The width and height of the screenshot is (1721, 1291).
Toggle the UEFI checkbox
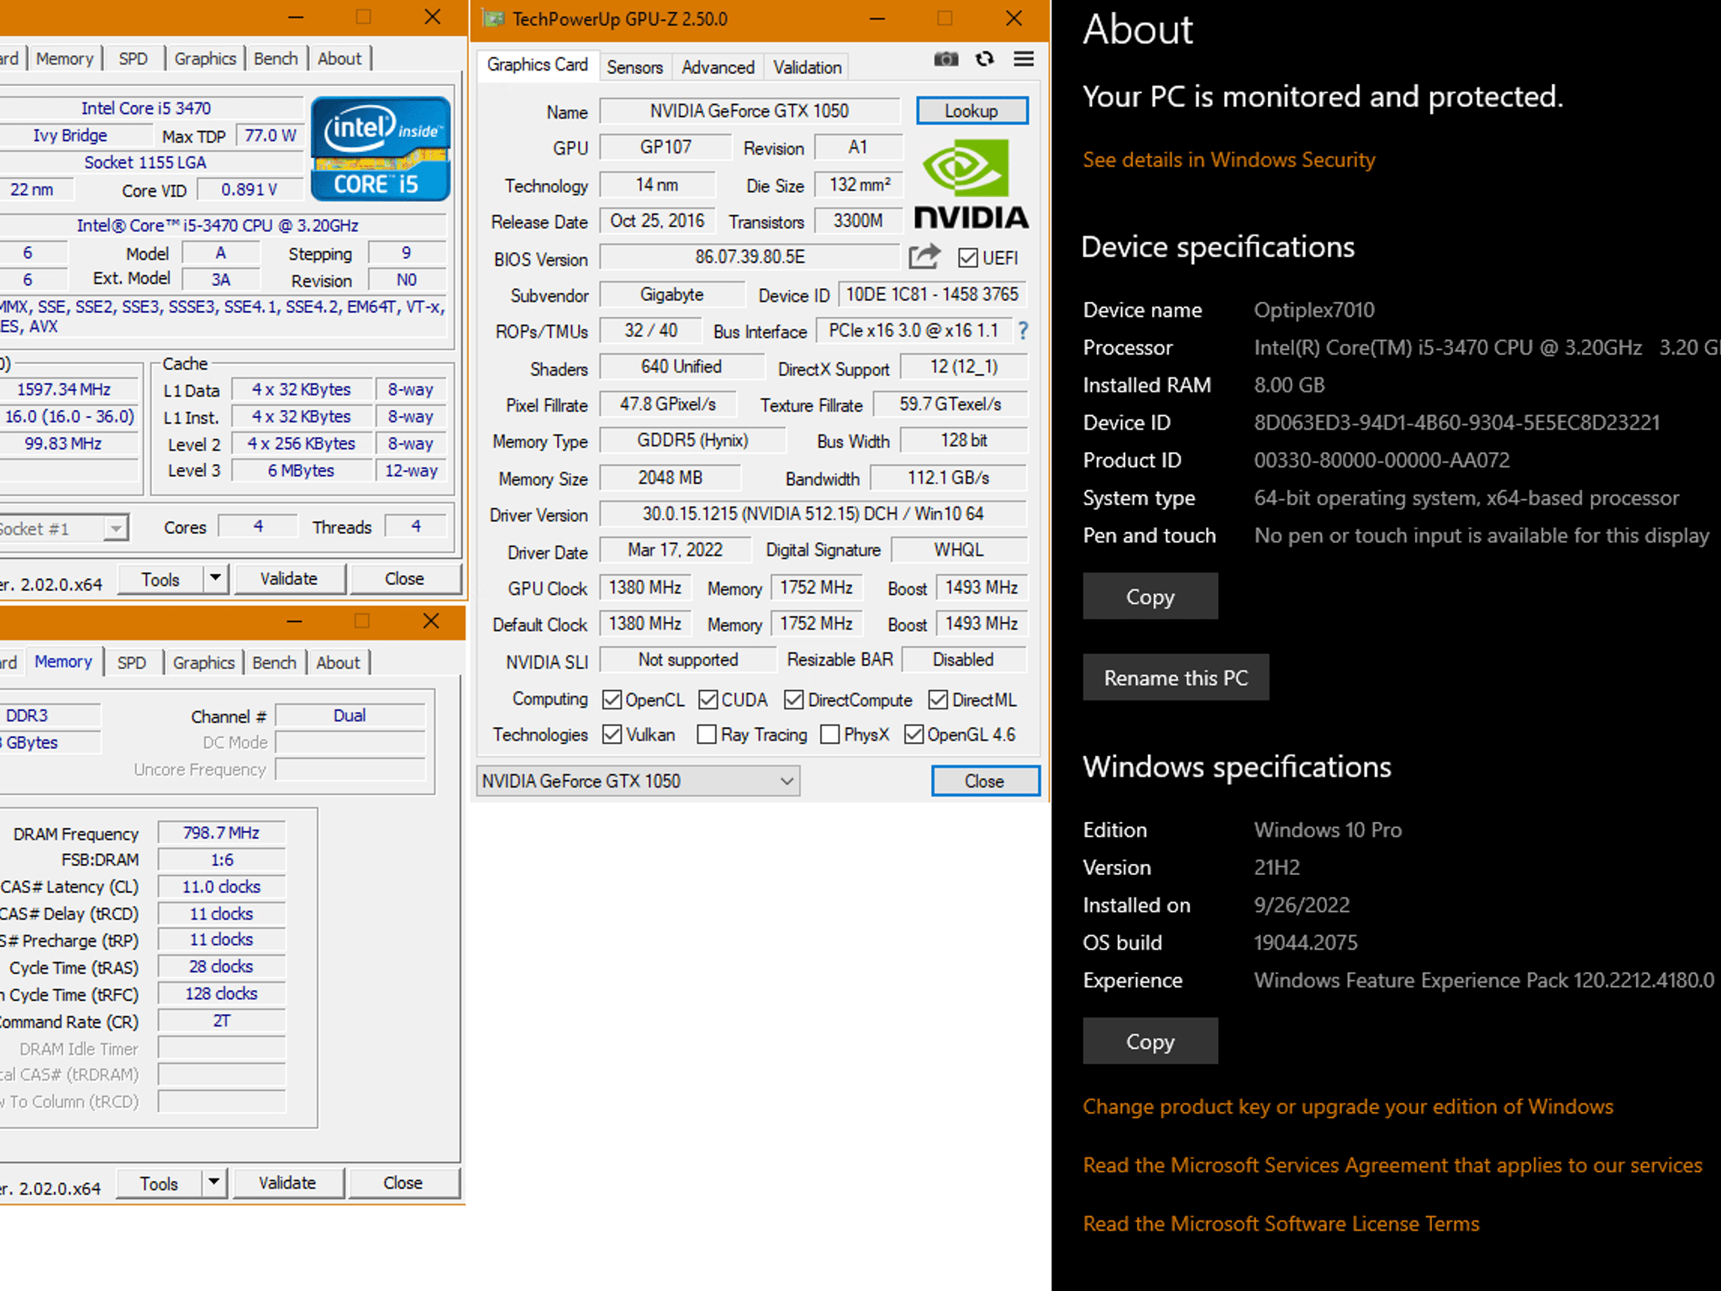tap(968, 257)
